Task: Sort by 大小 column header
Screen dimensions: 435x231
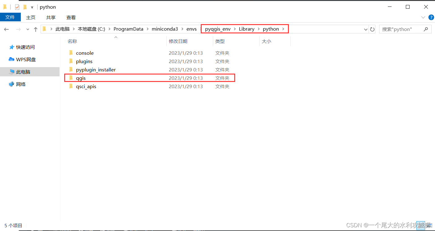Action: (267, 41)
